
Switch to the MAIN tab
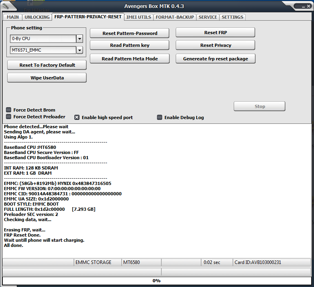coord(13,17)
